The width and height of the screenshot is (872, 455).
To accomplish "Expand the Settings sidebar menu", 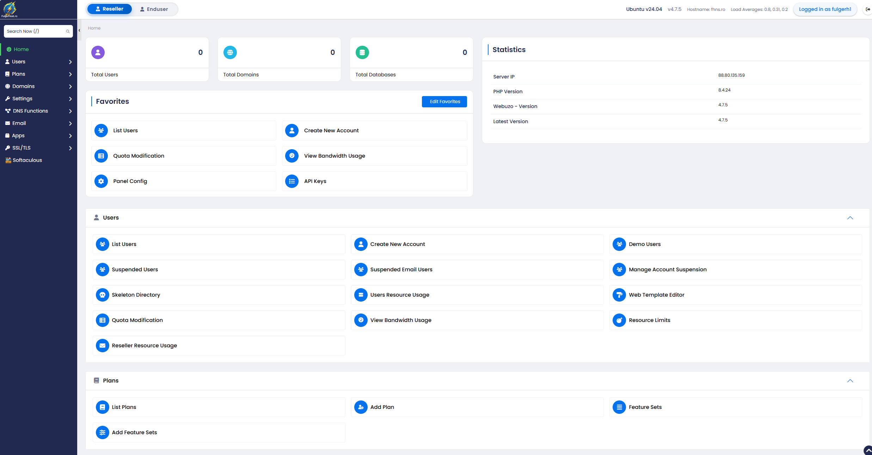I will click(38, 99).
